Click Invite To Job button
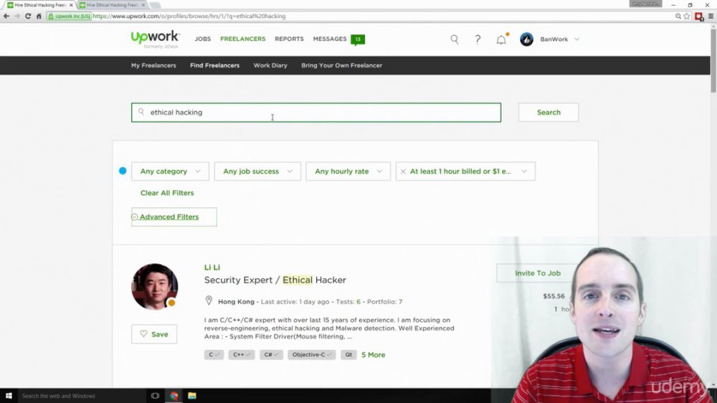This screenshot has width=717, height=403. (x=537, y=273)
